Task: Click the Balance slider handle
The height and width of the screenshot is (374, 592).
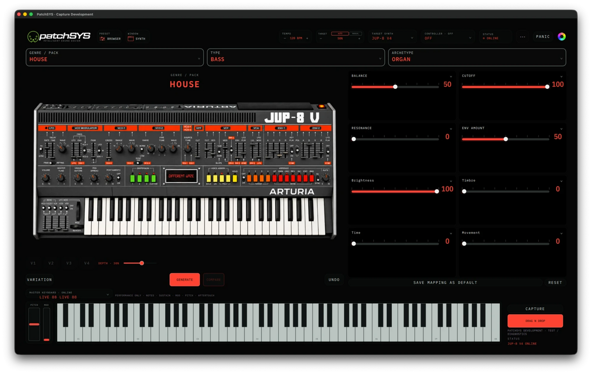Action: pyautogui.click(x=395, y=87)
